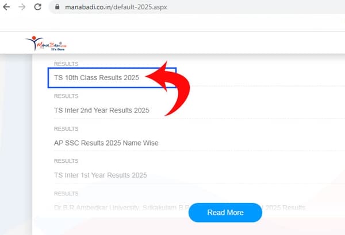
Task: Click the browser back arrow
Action: point(6,7)
